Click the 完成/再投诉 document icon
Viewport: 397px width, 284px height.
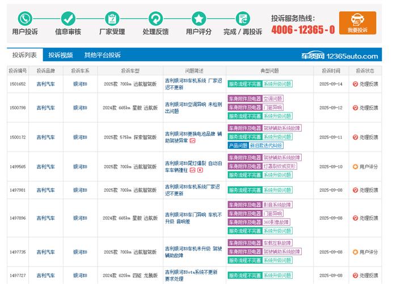tap(242, 19)
